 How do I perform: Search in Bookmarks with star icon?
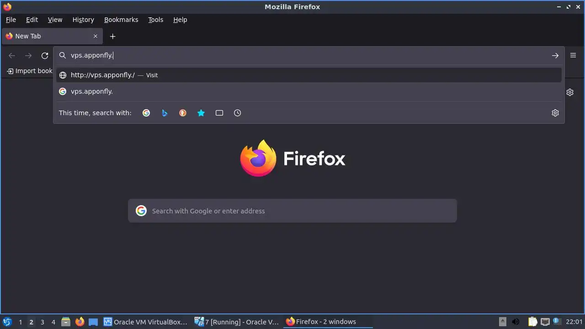coord(201,113)
